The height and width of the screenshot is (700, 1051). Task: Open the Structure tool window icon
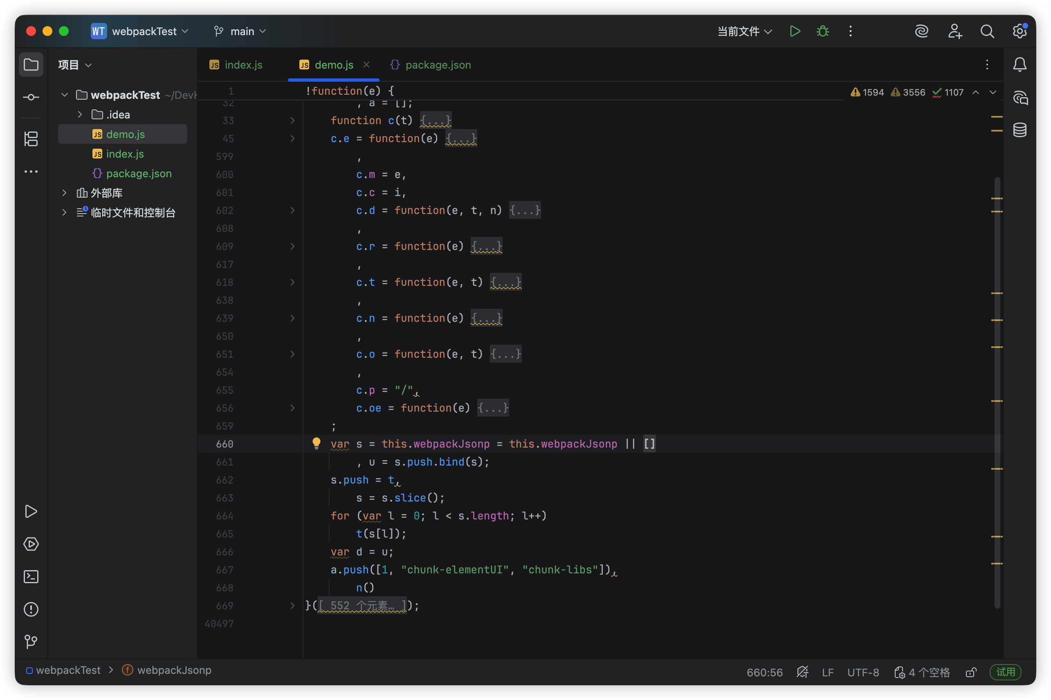click(x=31, y=139)
